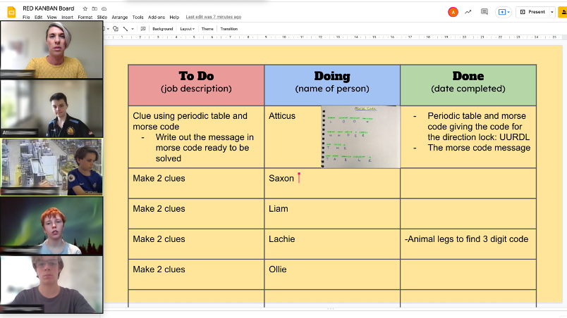567x318 pixels.
Task: Click the Present button
Action: point(532,12)
